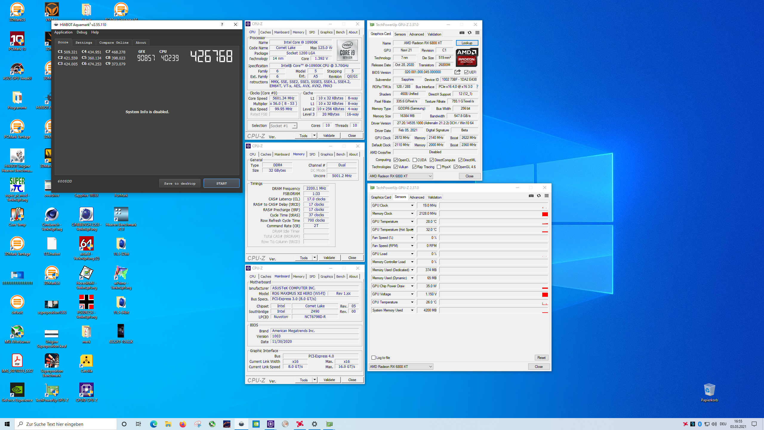The image size is (764, 430).
Task: Expand the GPU Temperature sensor dropdown
Action: click(x=412, y=222)
